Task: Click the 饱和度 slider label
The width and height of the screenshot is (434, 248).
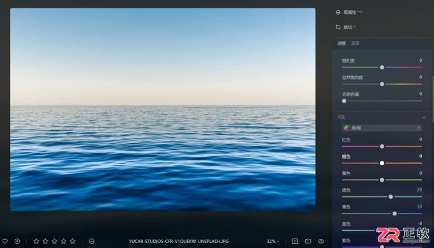Action: pos(348,61)
